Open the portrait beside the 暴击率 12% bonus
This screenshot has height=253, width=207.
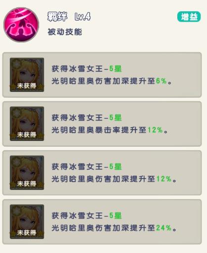[x=27, y=124]
